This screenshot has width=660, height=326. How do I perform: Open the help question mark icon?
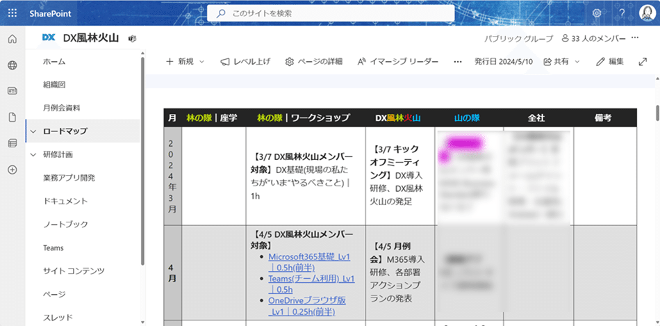coord(622,13)
